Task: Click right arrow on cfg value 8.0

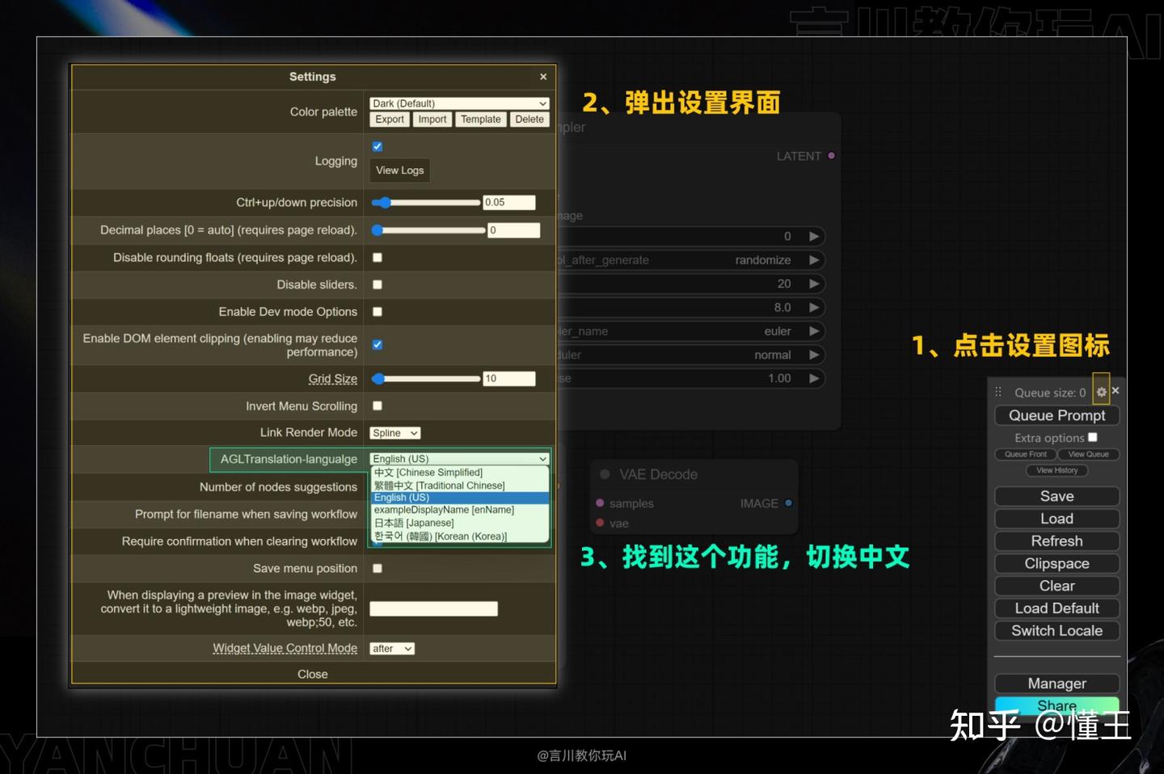Action: coord(814,308)
